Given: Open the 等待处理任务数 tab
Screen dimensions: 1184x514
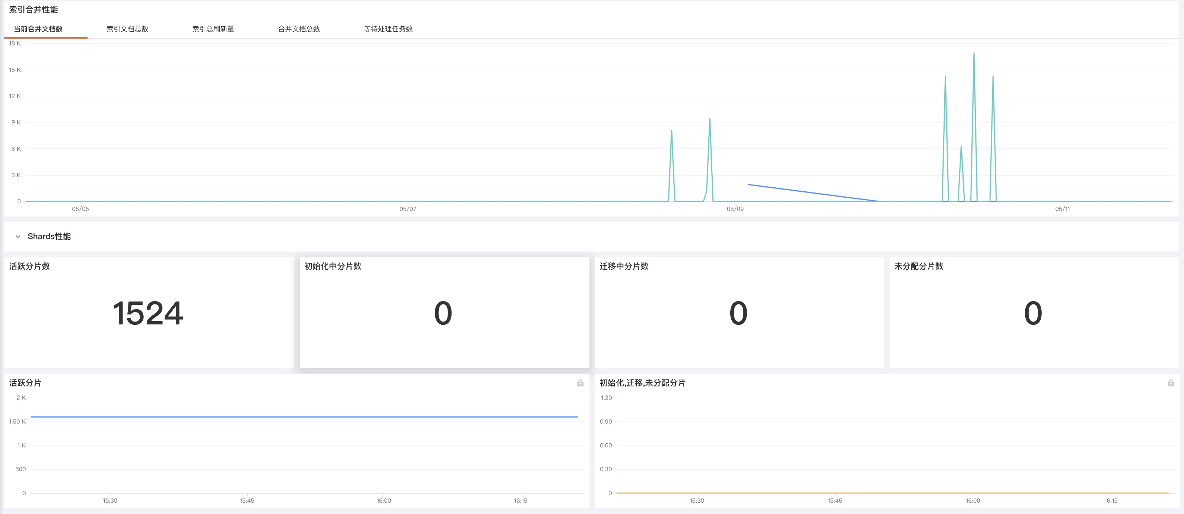Looking at the screenshot, I should [x=388, y=29].
